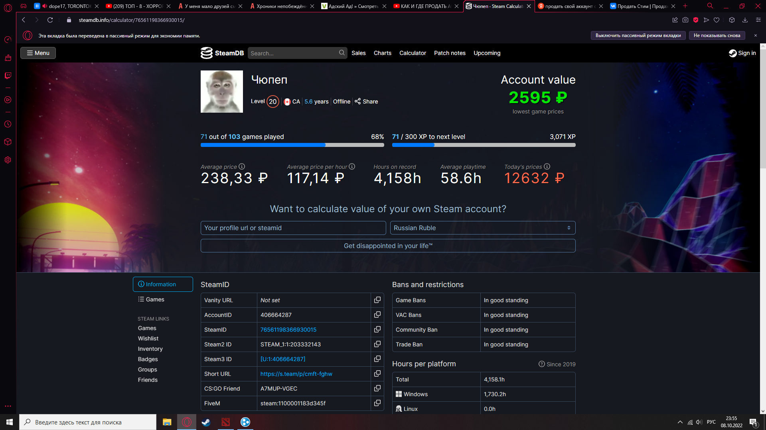Viewport: 766px width, 430px height.
Task: Click the SteamDB search magnifier
Action: click(342, 53)
